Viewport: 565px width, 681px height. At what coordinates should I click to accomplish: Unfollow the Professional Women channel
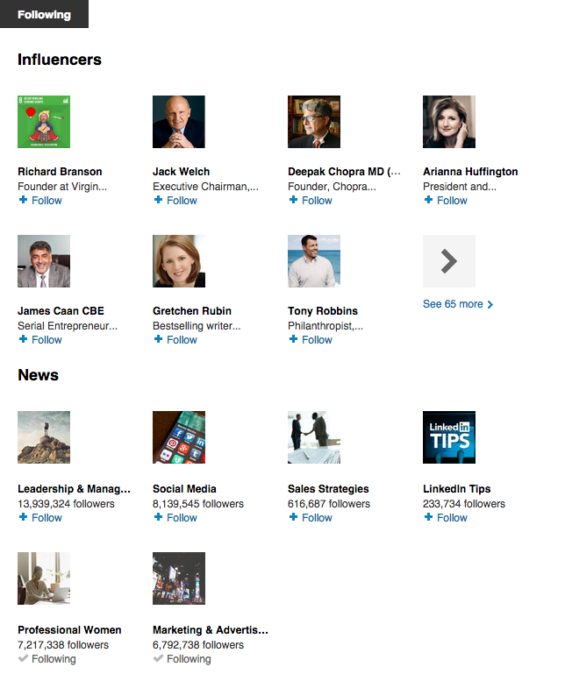pos(47,659)
